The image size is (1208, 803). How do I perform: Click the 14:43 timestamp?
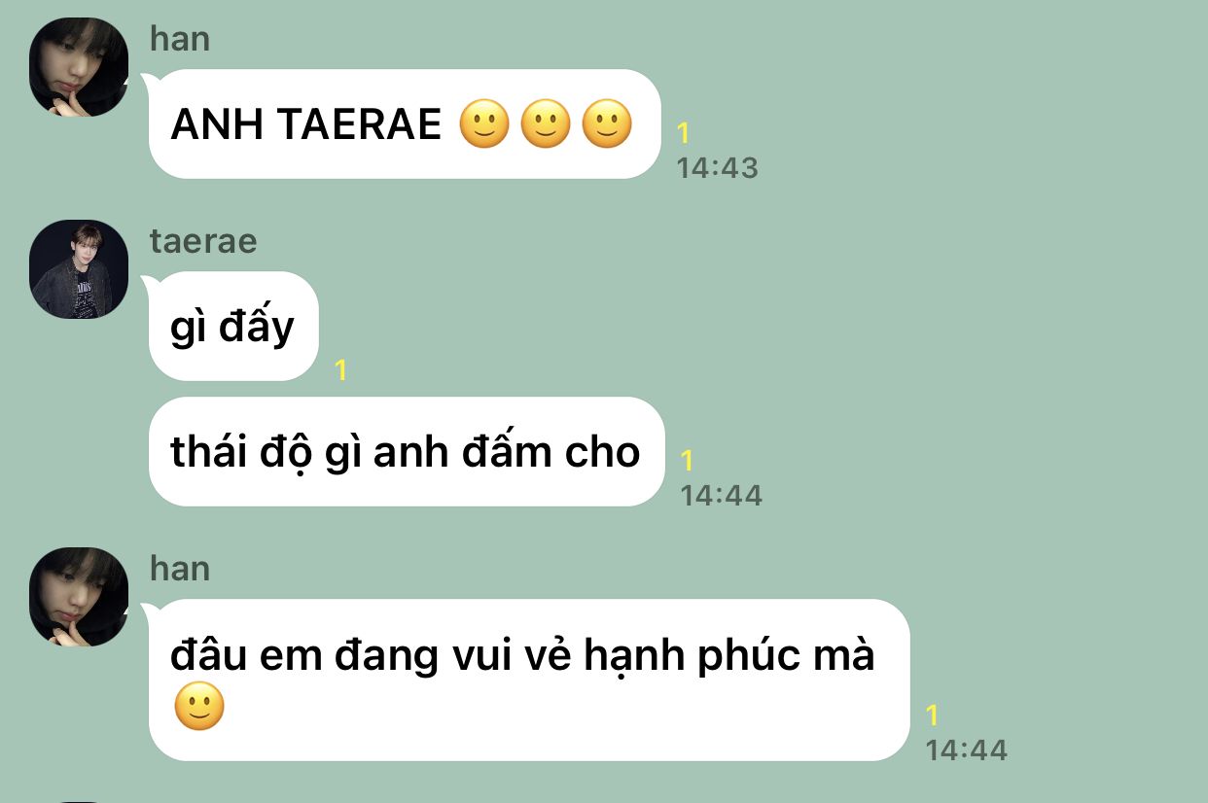click(718, 168)
